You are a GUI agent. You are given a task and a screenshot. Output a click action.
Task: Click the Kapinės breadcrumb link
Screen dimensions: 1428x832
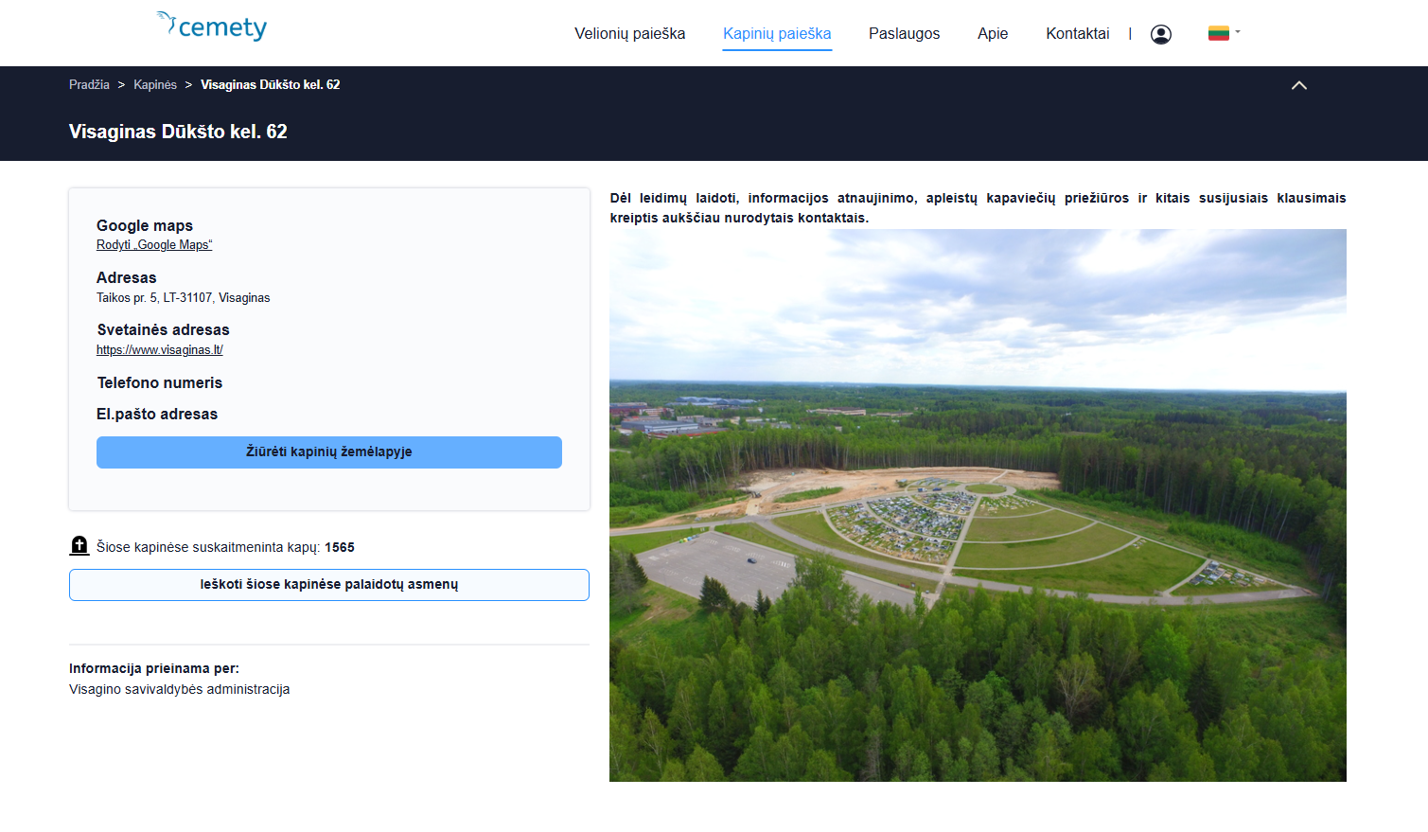coord(155,84)
